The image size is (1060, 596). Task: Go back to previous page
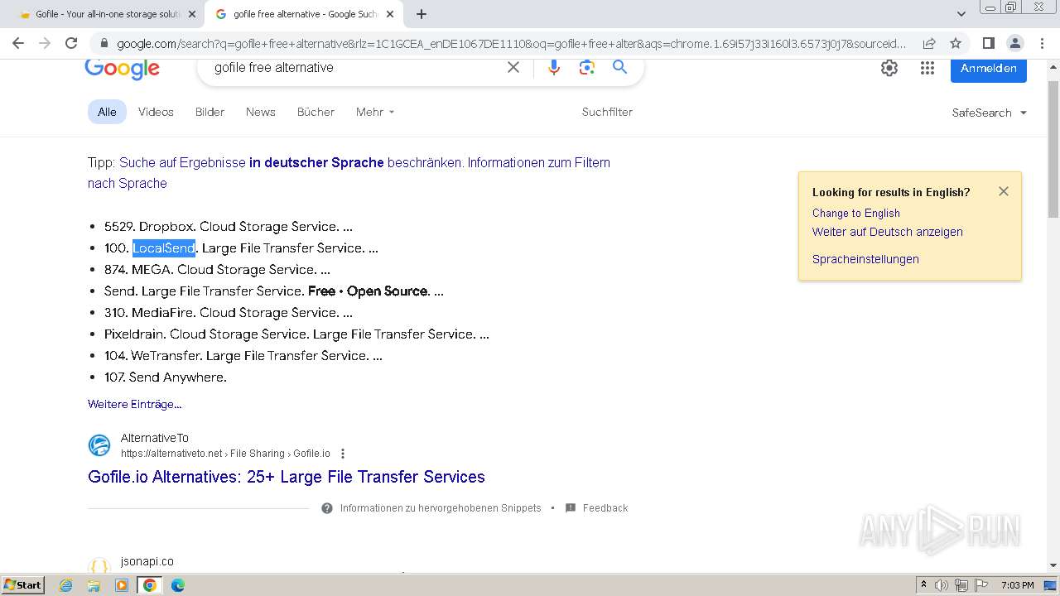point(18,43)
